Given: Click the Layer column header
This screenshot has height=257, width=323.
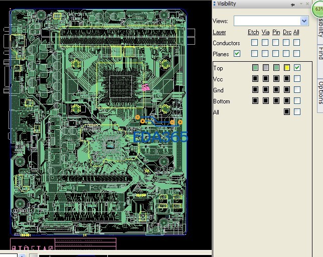Looking at the screenshot, I should (219, 32).
